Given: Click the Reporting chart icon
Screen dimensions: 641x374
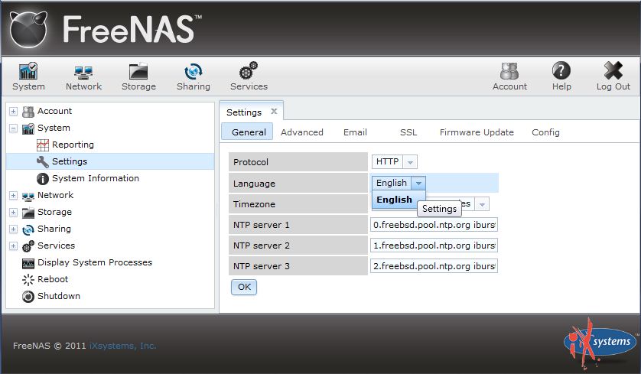Looking at the screenshot, I should pos(43,145).
